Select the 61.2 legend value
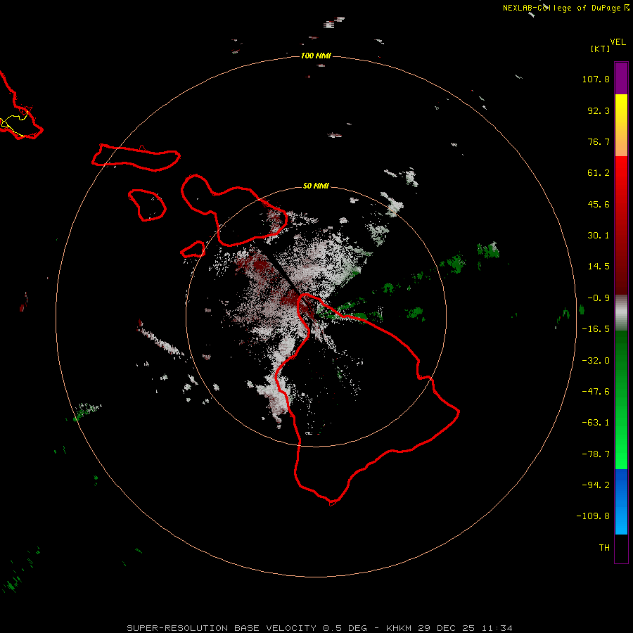633x633 pixels. point(599,173)
